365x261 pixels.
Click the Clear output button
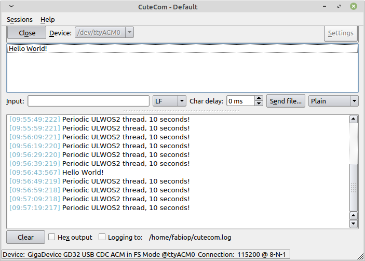(26, 237)
